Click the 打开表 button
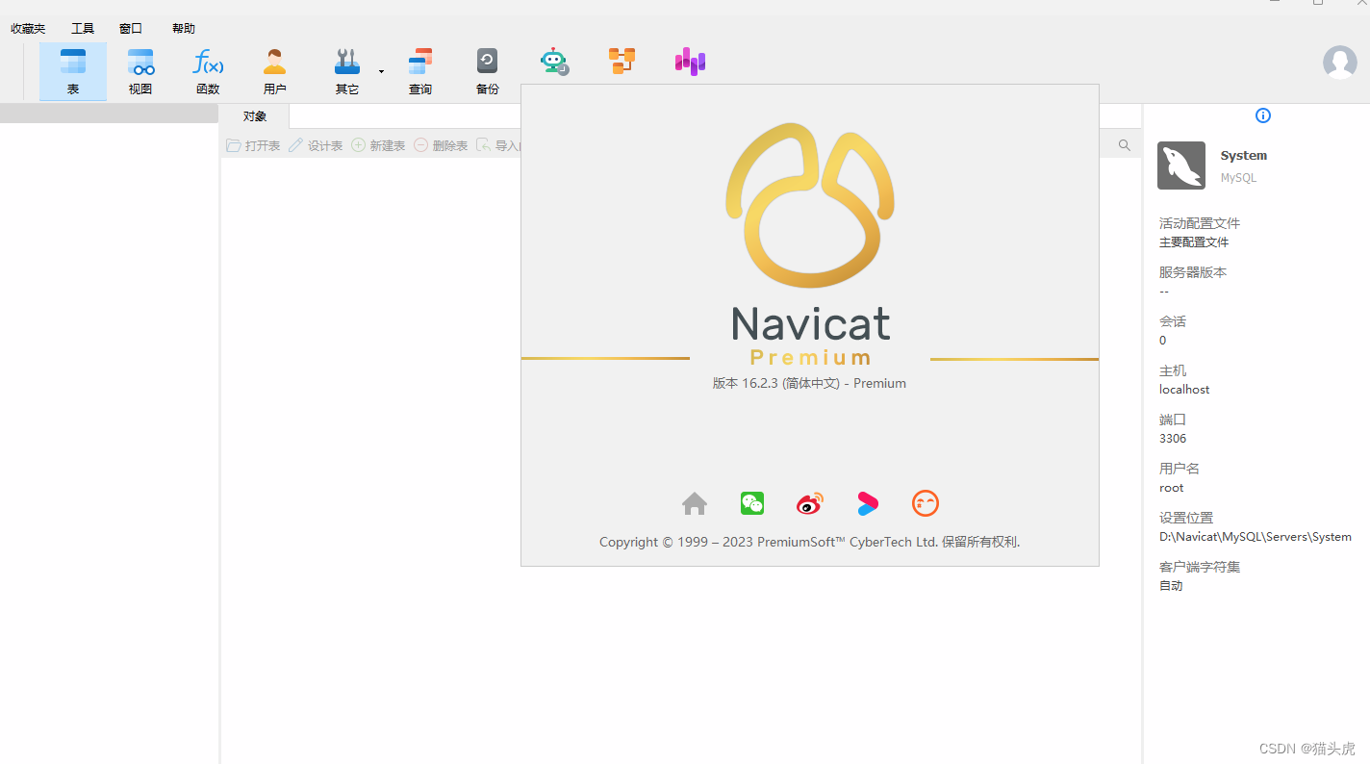1370x764 pixels. tap(253, 145)
